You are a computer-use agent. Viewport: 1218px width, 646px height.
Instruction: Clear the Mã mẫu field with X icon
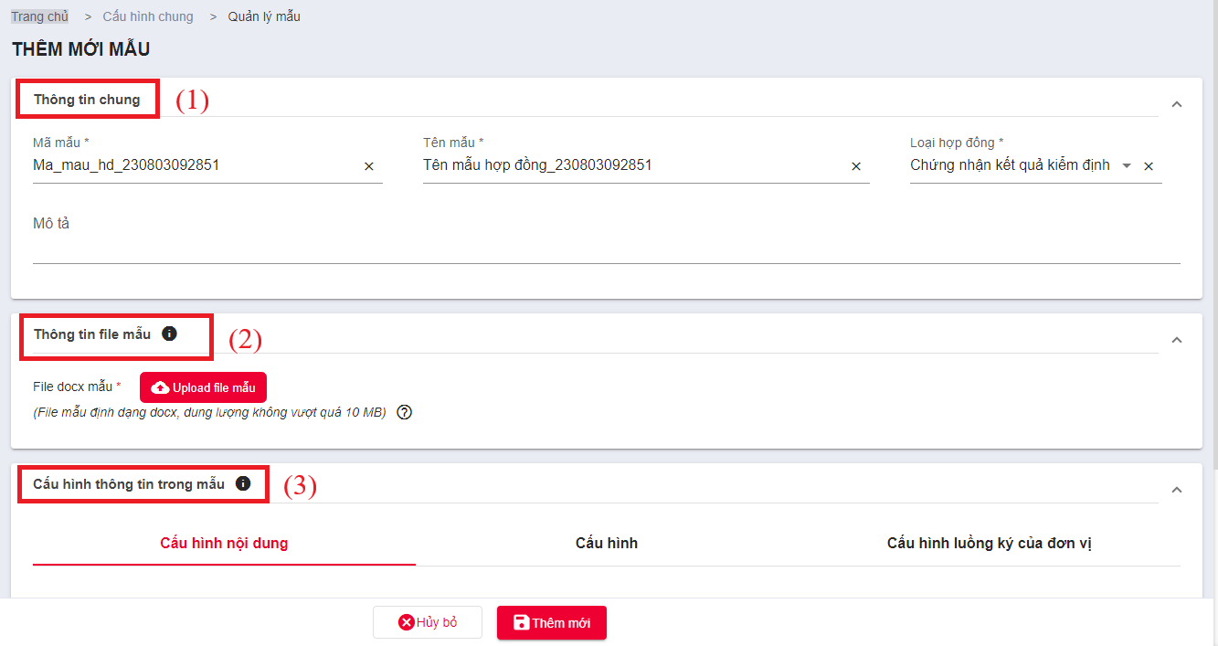369,166
